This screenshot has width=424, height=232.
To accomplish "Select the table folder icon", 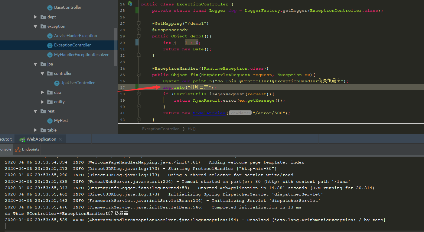I will [x=43, y=130].
